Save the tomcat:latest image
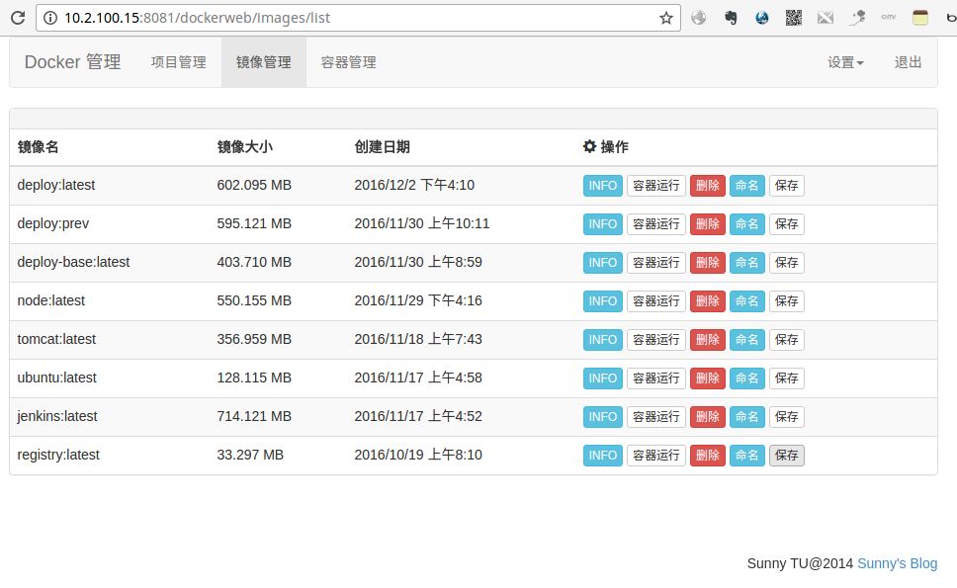This screenshot has width=957, height=588. [x=787, y=340]
